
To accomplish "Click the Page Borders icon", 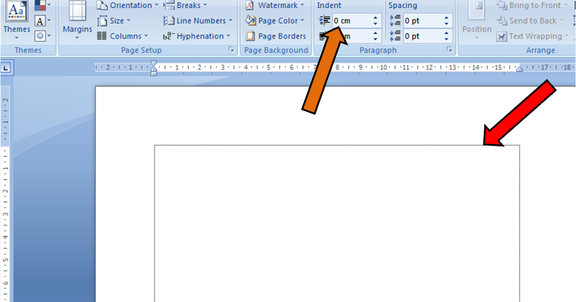I will pyautogui.click(x=250, y=36).
